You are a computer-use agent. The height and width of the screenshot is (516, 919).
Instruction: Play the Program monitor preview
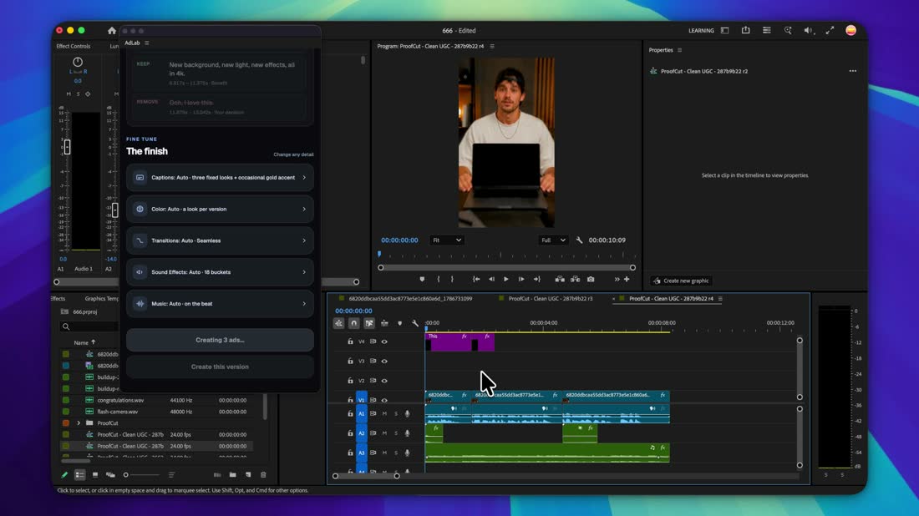point(506,280)
